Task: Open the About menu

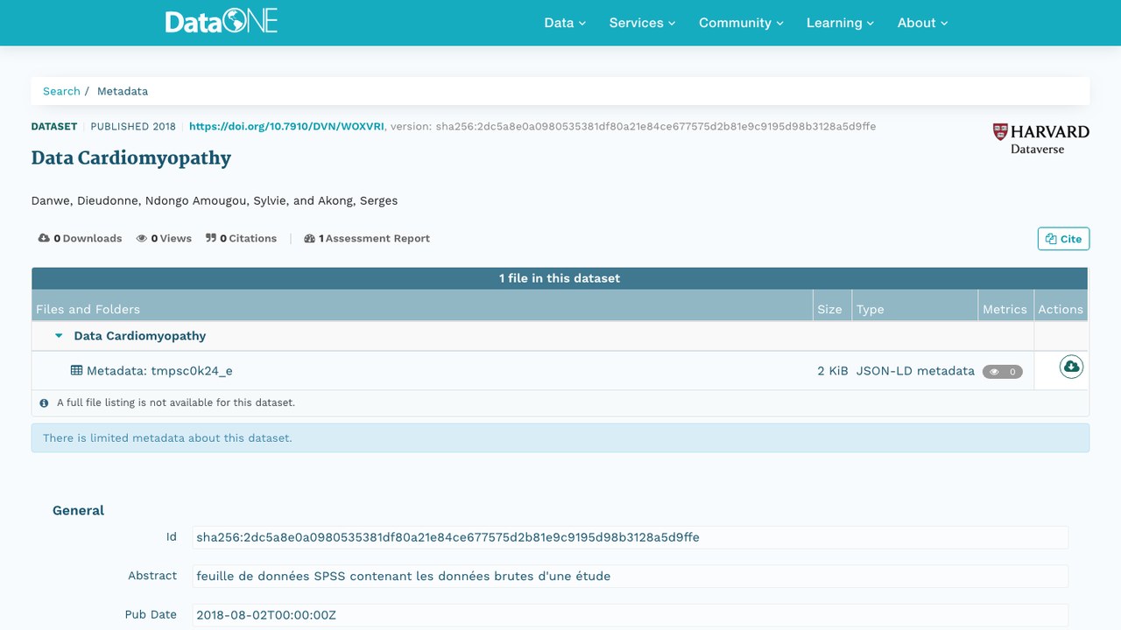Action: click(922, 23)
